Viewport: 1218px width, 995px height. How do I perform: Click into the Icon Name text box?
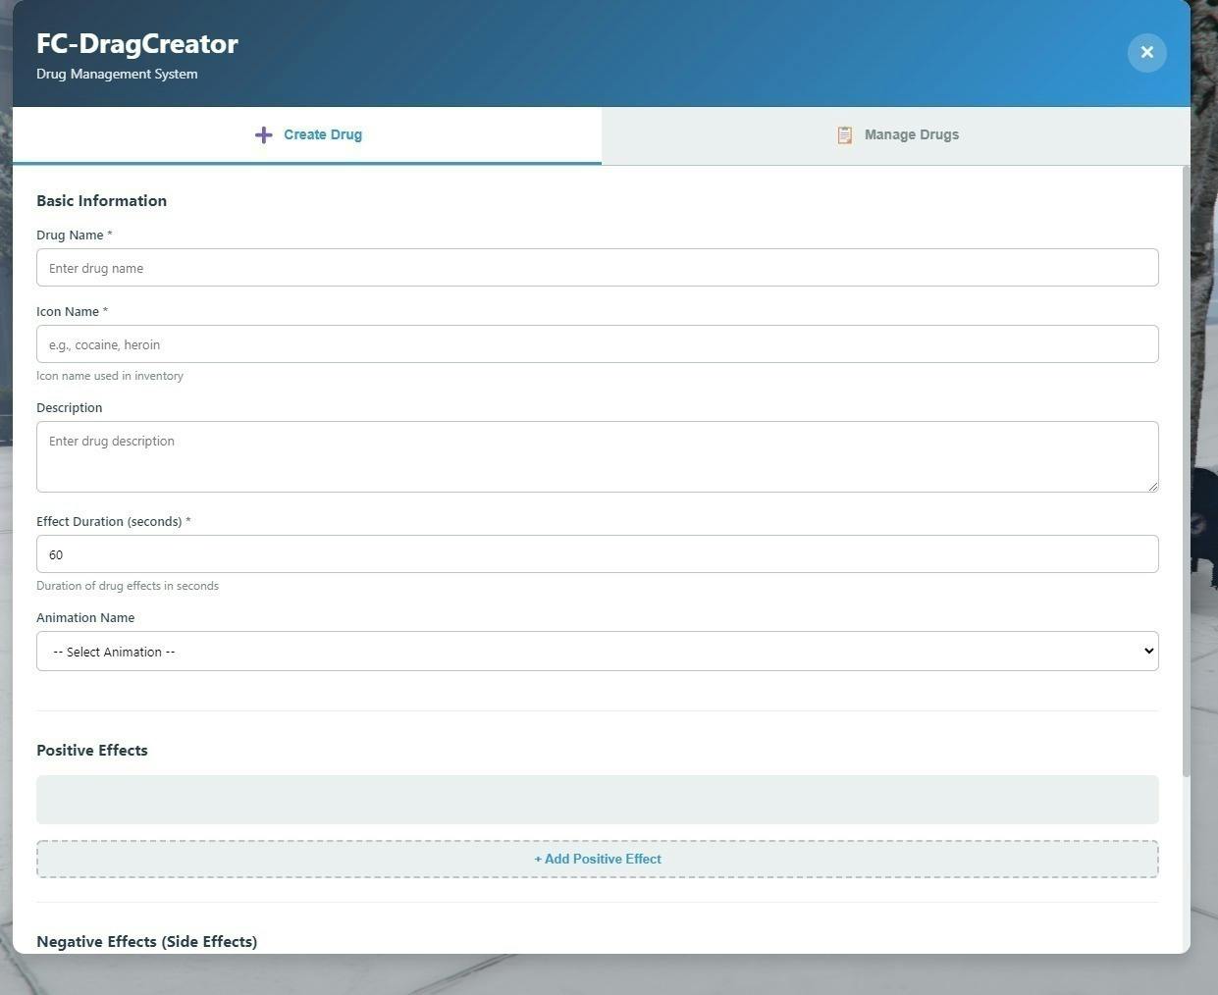tap(597, 344)
